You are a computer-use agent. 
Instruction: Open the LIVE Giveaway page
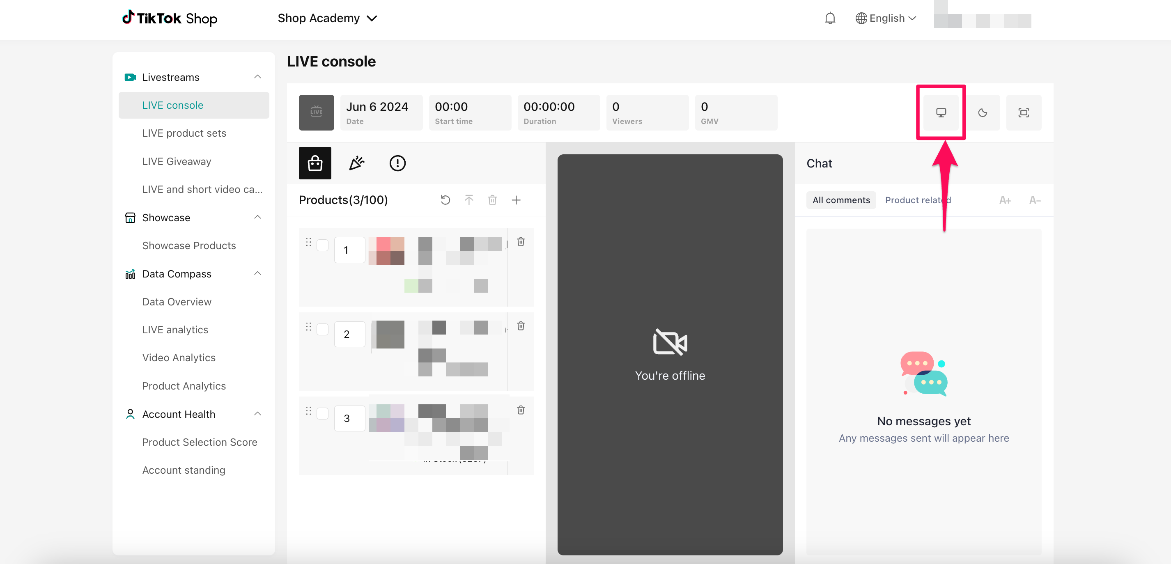pos(177,161)
